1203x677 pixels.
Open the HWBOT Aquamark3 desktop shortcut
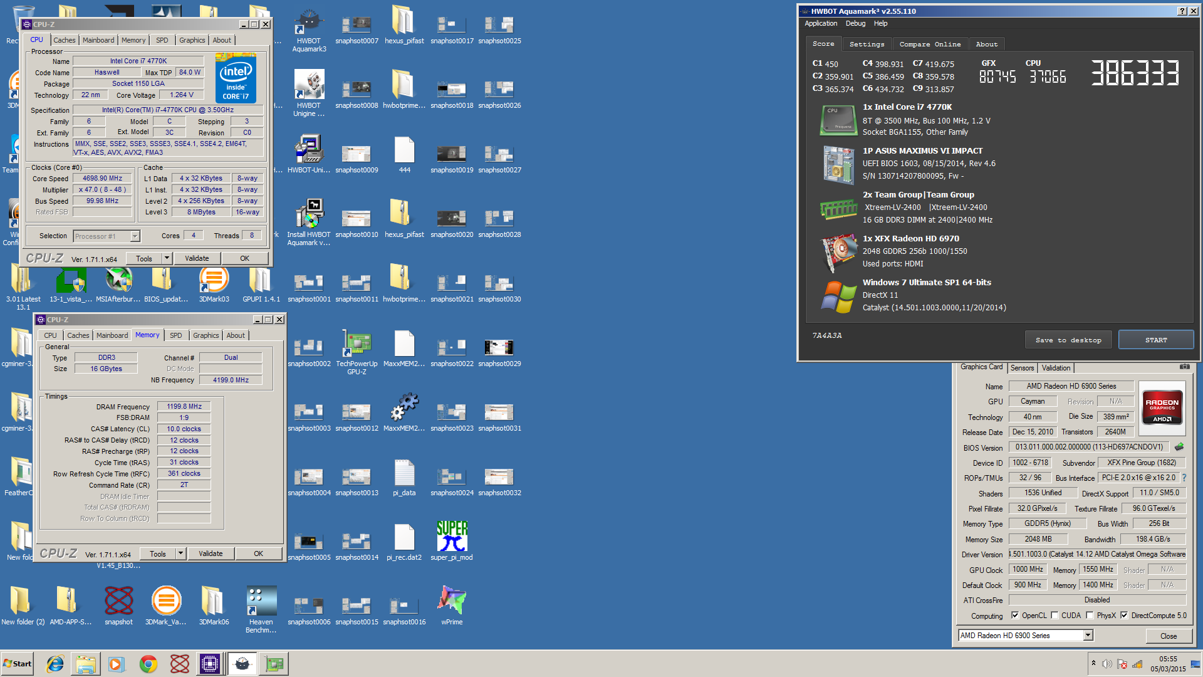[309, 29]
